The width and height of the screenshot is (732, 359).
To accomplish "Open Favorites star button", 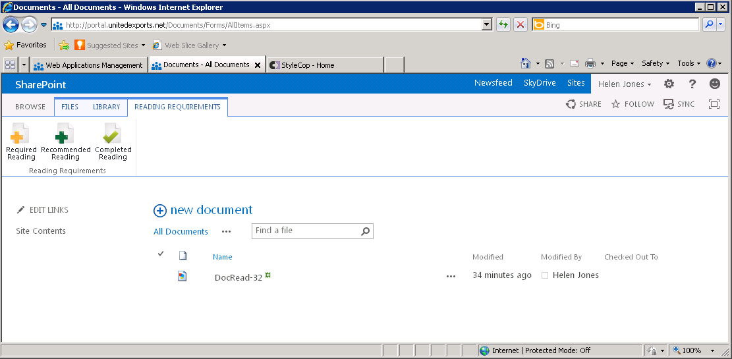I will point(25,45).
